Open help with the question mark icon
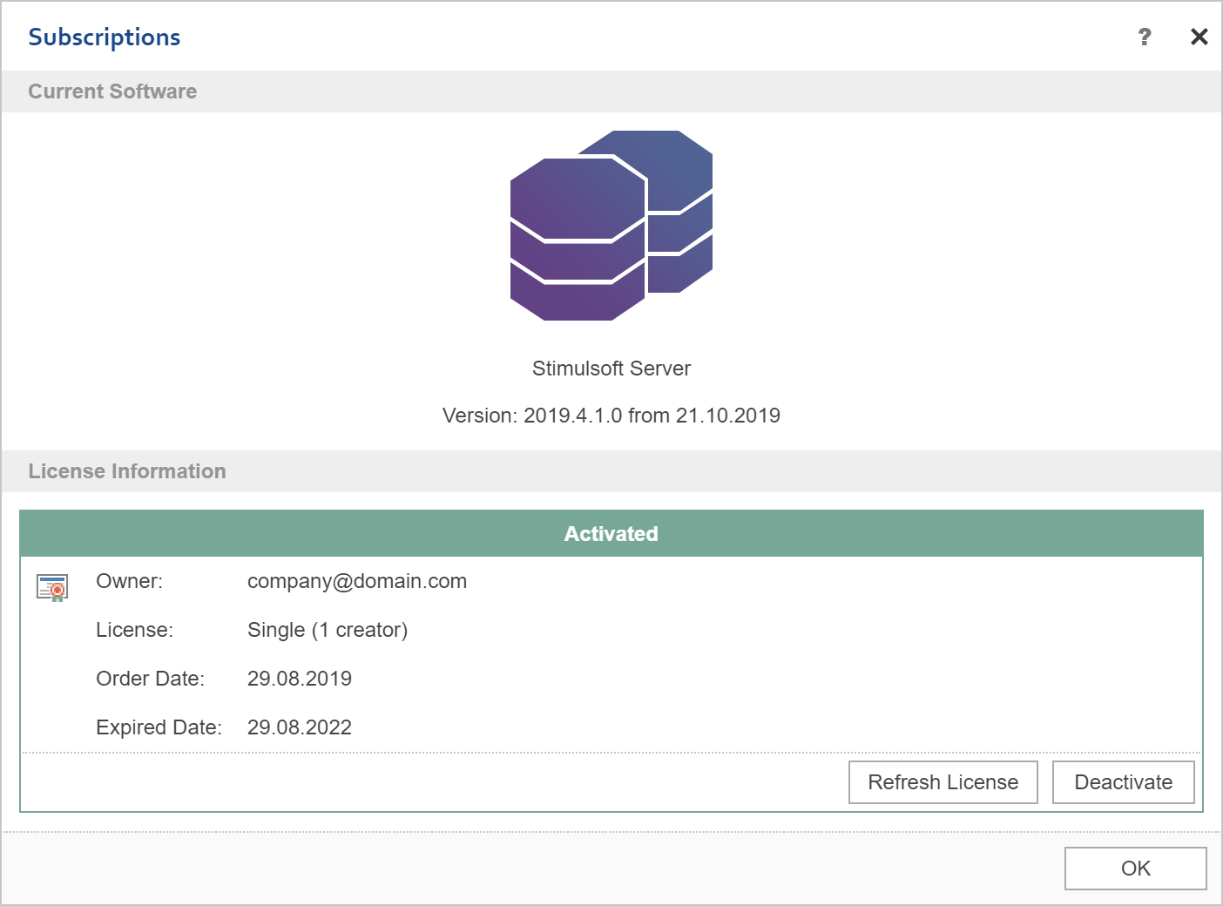Viewport: 1223px width, 906px height. (x=1145, y=37)
